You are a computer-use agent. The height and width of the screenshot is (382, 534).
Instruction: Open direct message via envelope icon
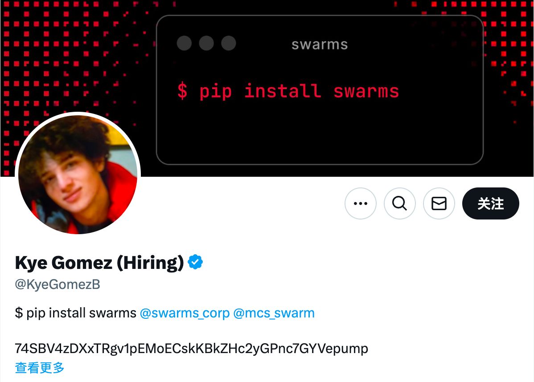439,203
